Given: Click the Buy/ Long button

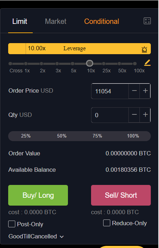Looking at the screenshot, I should point(38,195).
